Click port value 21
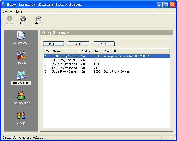Image resolution: width=177 pixels, height=141 pixels. point(95,60)
